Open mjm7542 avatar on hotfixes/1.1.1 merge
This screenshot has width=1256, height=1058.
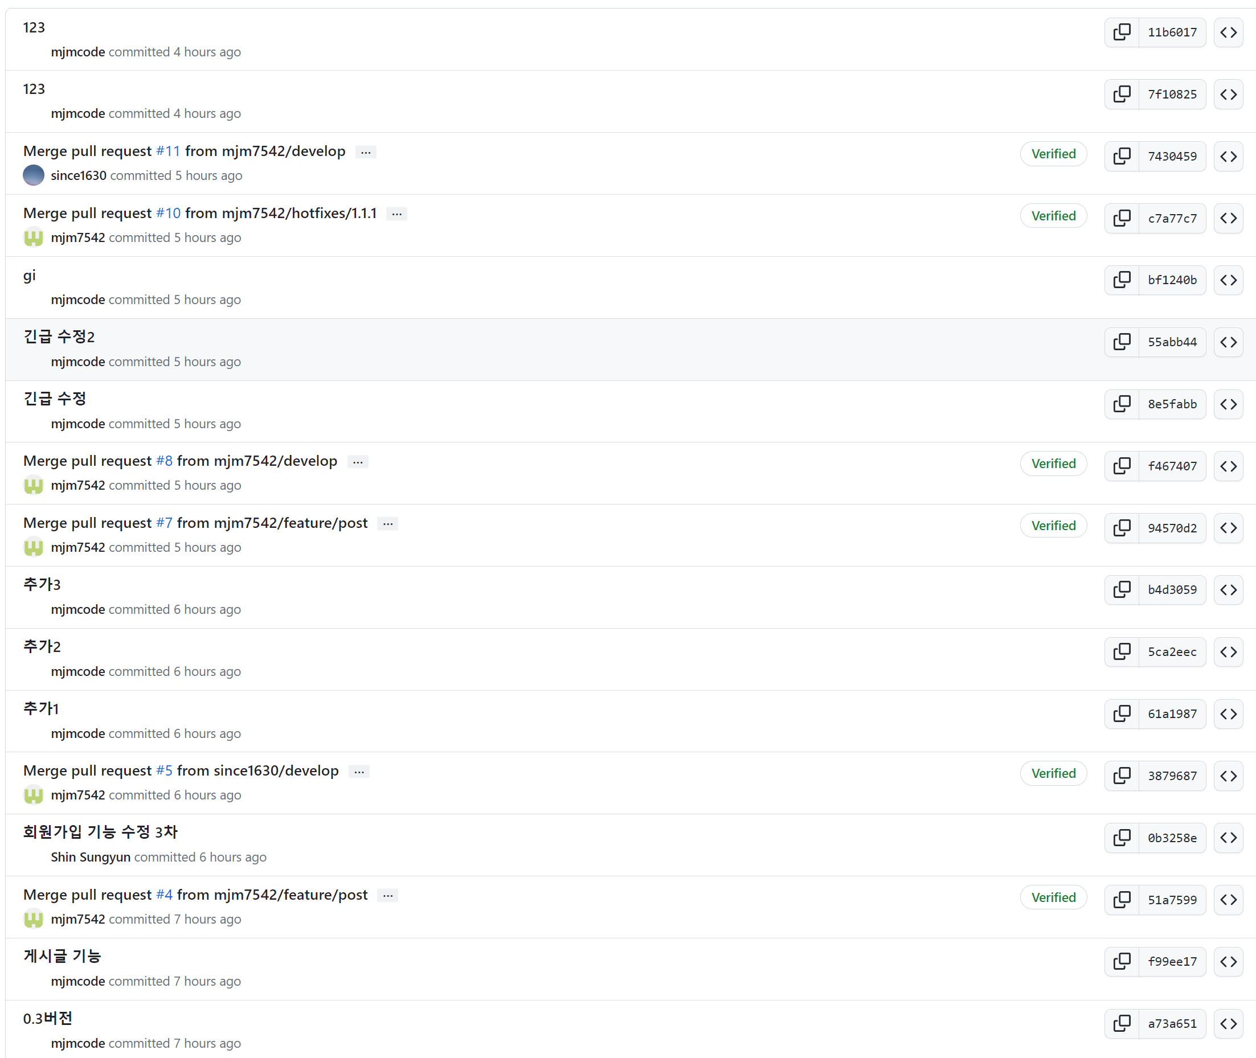coord(34,237)
